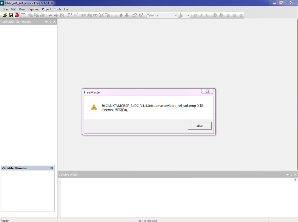Image resolution: width=298 pixels, height=222 pixels.
Task: Open the File menu
Action: pos(5,9)
